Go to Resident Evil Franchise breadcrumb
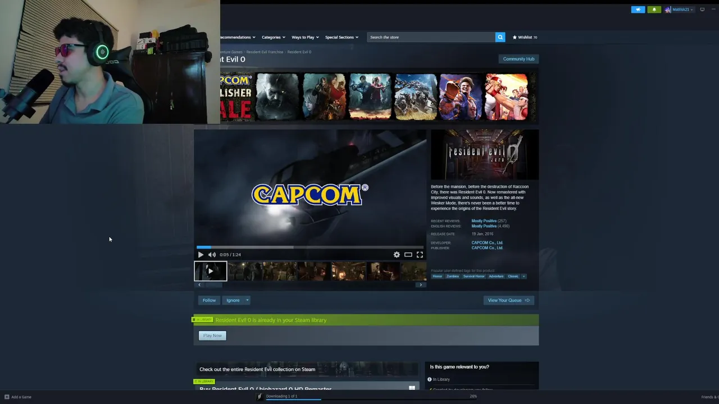Screen dimensions: 719x404 pos(265,52)
